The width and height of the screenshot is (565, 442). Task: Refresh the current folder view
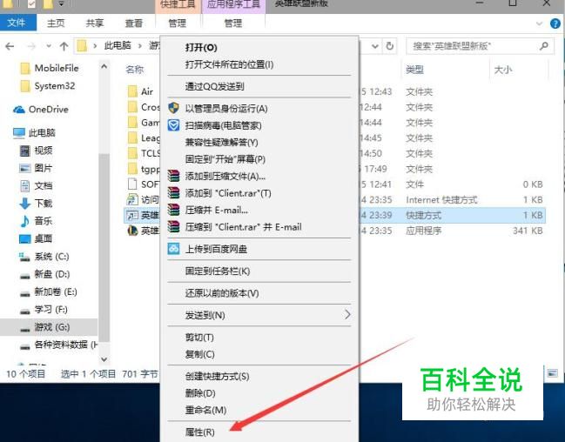point(390,46)
